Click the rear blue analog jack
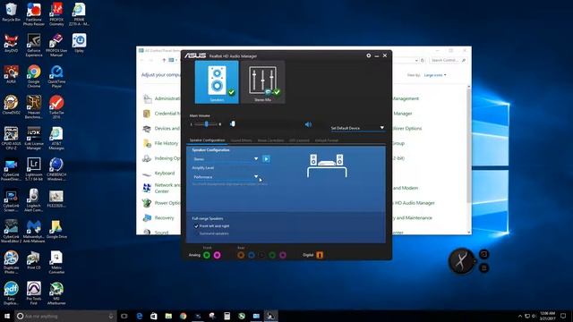 [252, 255]
